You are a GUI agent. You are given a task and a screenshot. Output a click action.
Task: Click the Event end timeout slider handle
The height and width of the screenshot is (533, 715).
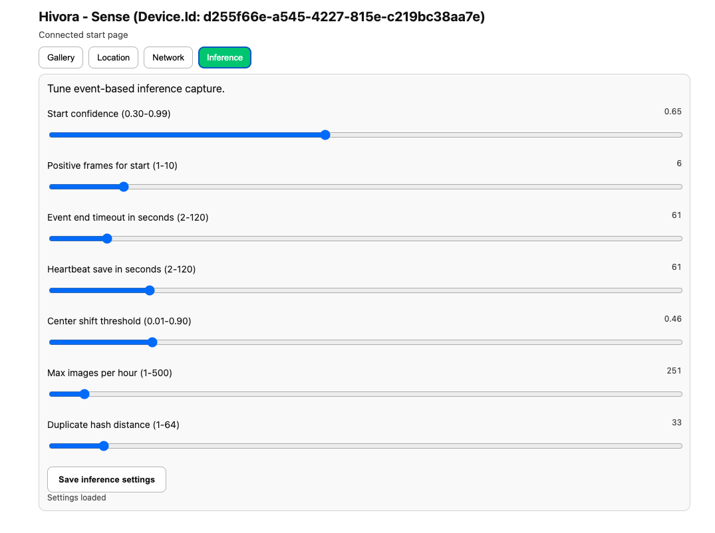point(107,239)
